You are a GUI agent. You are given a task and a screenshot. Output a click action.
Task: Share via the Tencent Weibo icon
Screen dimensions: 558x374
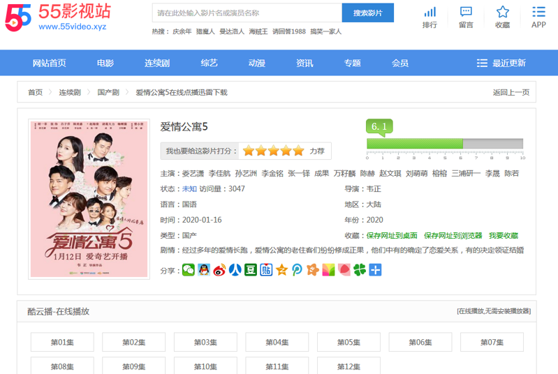click(297, 270)
